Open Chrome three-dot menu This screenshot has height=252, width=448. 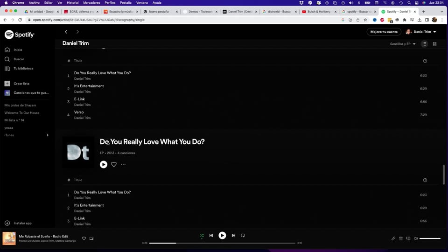click(442, 20)
